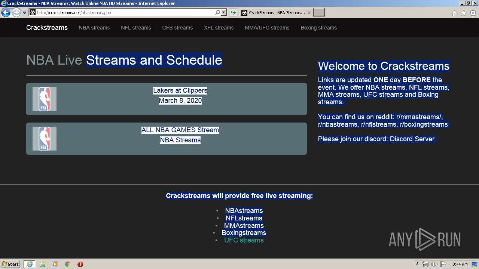This screenshot has height=269, width=479.
Task: Open MMA/UFC streams navigation item
Action: 267,28
